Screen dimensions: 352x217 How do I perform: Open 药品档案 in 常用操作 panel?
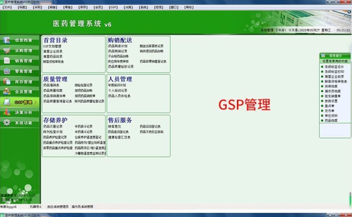tap(331, 121)
